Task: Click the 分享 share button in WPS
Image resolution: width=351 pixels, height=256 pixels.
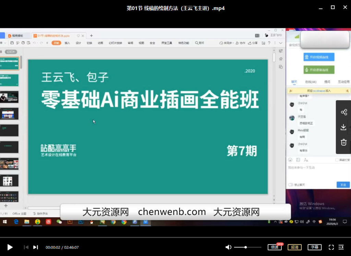Action: (x=253, y=43)
